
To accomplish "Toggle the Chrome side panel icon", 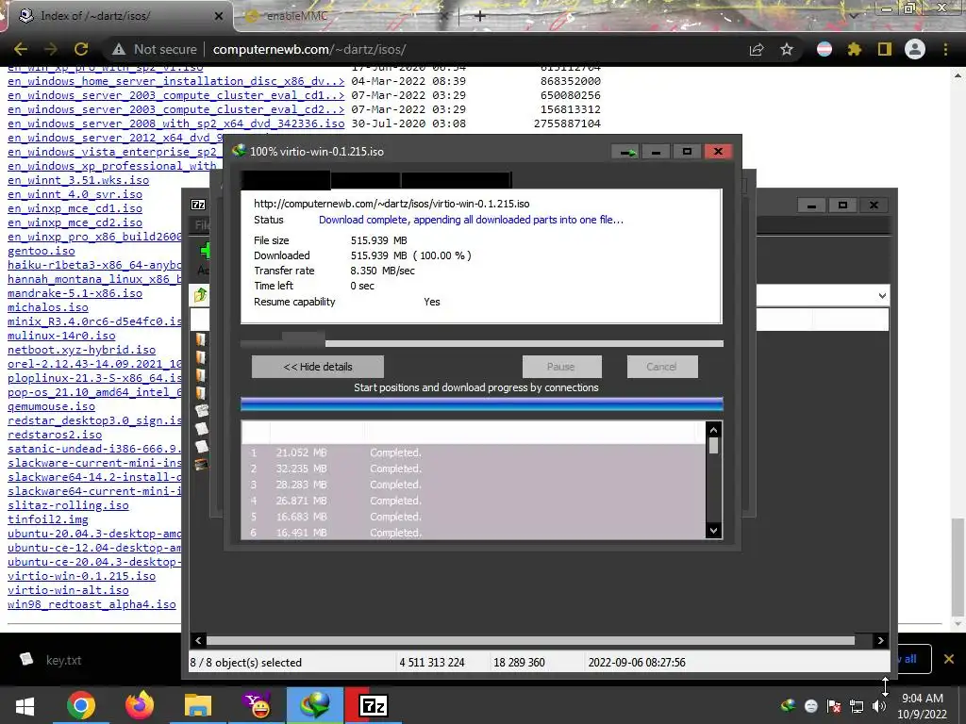I will pyautogui.click(x=885, y=49).
